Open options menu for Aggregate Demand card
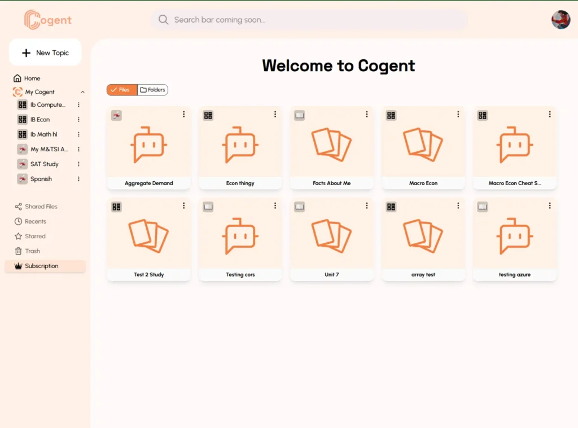The height and width of the screenshot is (428, 578). (x=183, y=115)
